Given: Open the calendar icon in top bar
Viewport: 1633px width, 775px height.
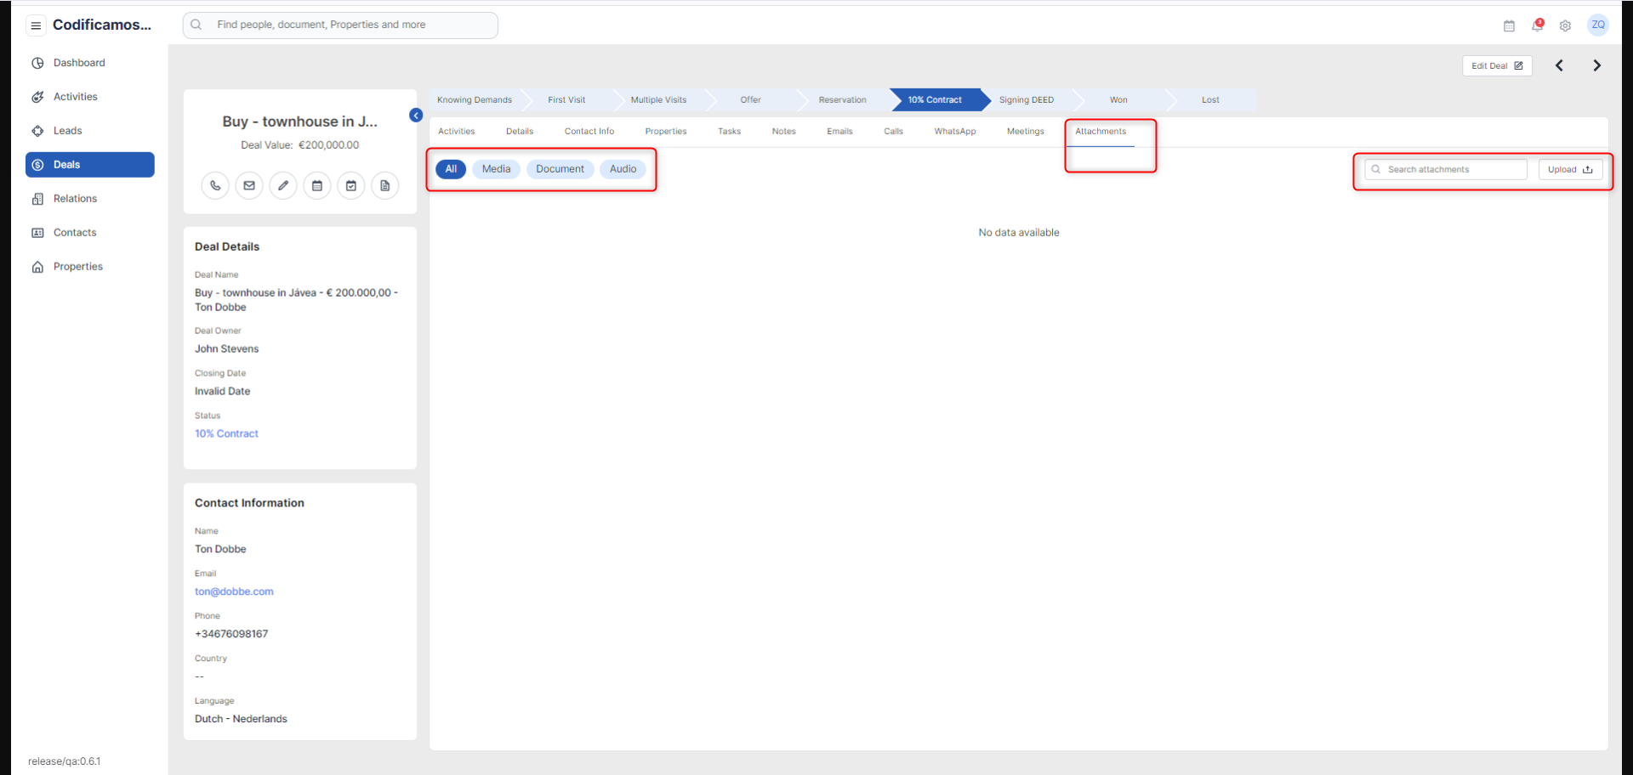Looking at the screenshot, I should pyautogui.click(x=1509, y=25).
